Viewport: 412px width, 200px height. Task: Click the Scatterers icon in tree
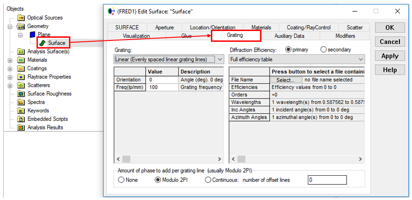point(21,85)
